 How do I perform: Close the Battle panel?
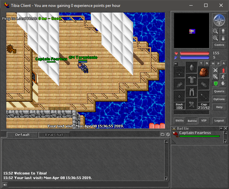[x=225, y=128]
